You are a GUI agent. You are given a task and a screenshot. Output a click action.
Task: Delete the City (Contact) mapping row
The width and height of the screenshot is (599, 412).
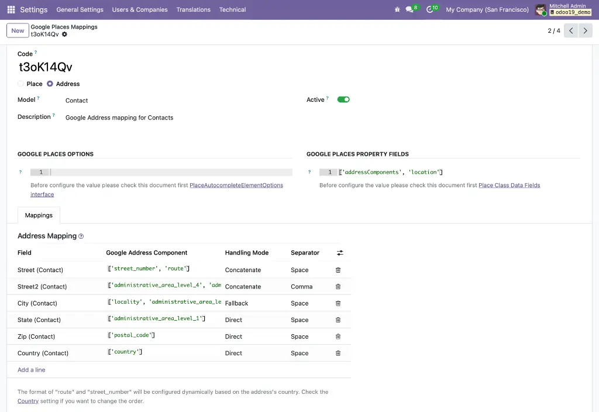click(338, 304)
